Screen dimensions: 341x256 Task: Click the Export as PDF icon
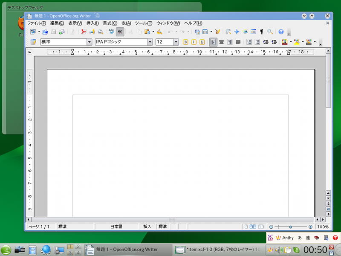pos(84,32)
